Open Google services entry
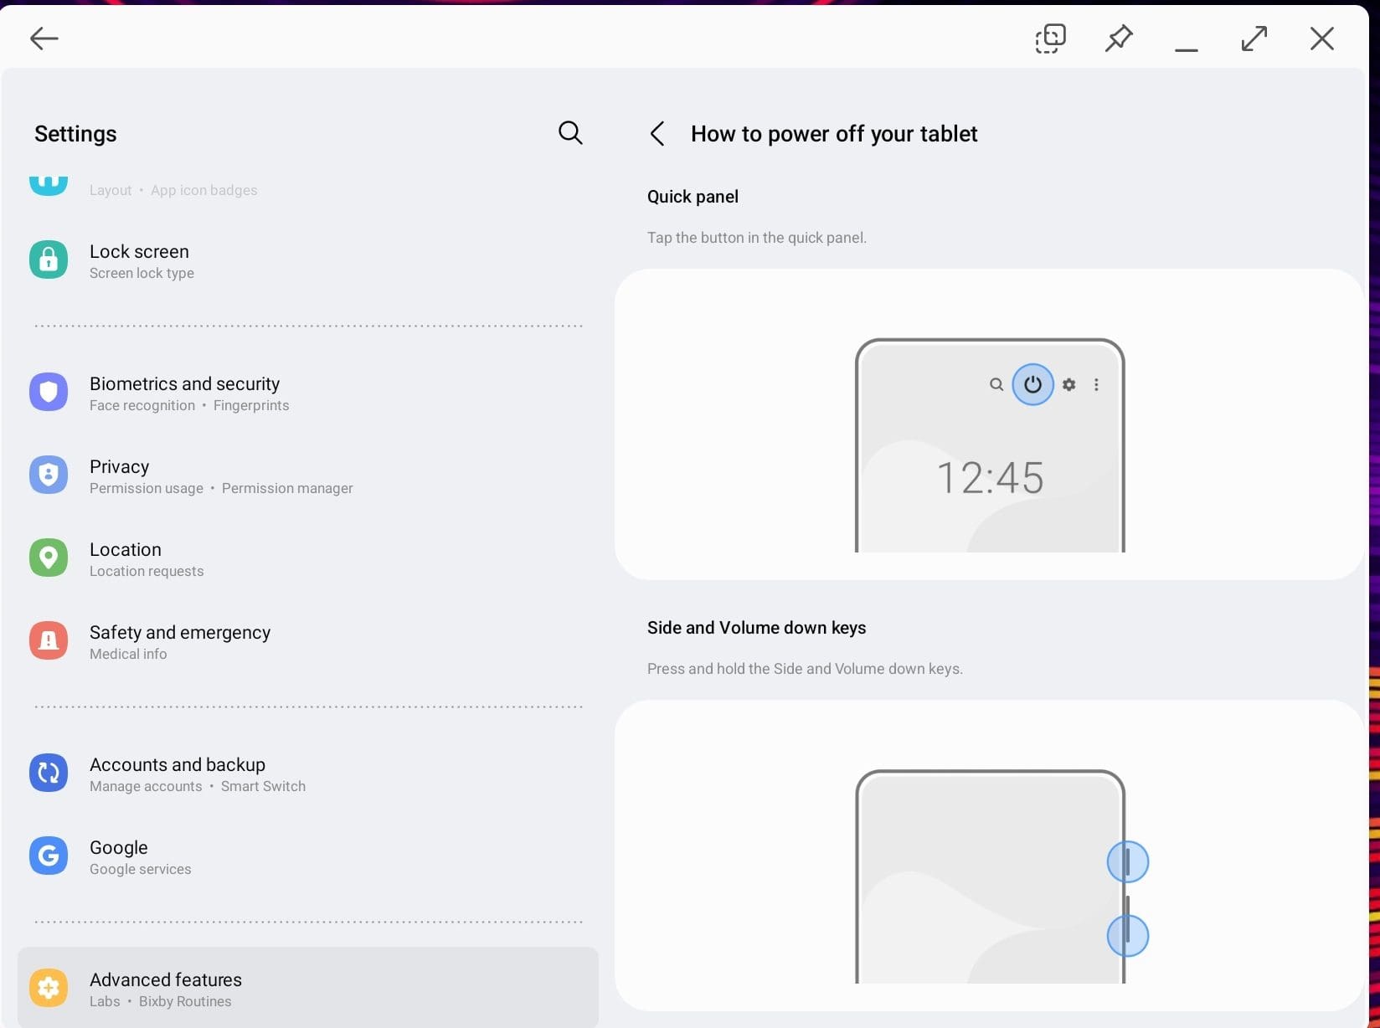 tap(308, 856)
